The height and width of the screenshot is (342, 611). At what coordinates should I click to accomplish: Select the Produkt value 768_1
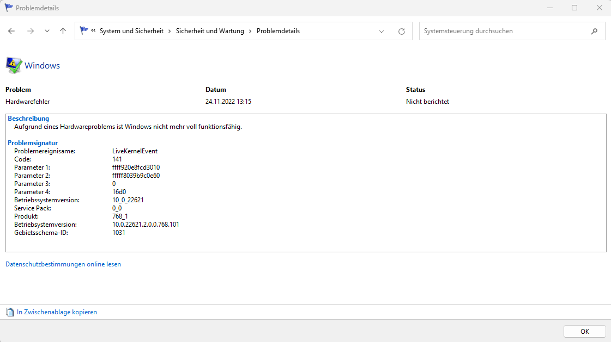(120, 216)
